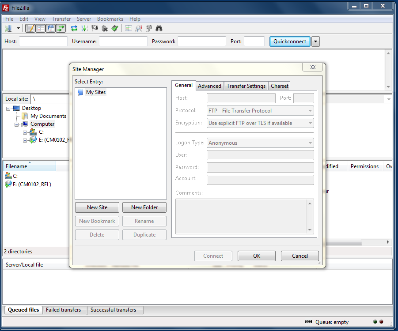Toggle the transfer queue display
The image size is (398, 331).
tap(61, 28)
